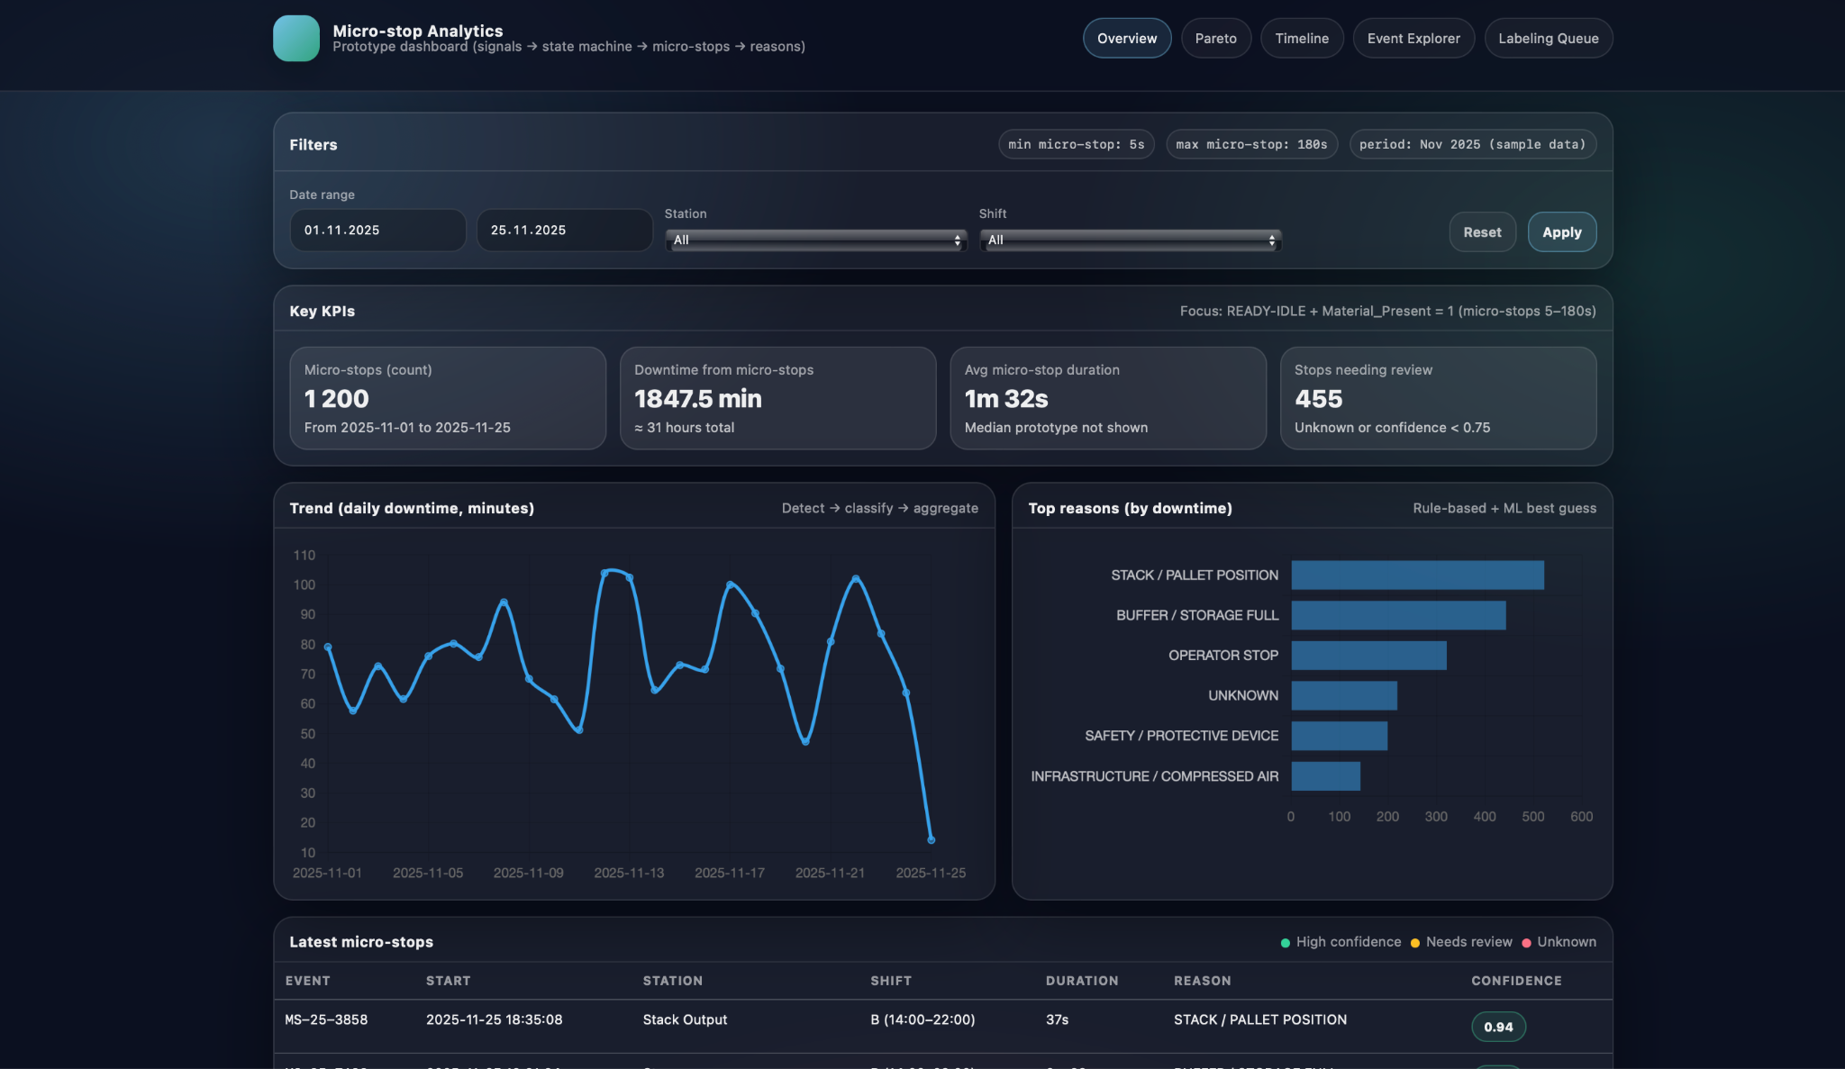Click the end date field 25.11.2025
Screen dimensions: 1845x1069
tap(564, 230)
